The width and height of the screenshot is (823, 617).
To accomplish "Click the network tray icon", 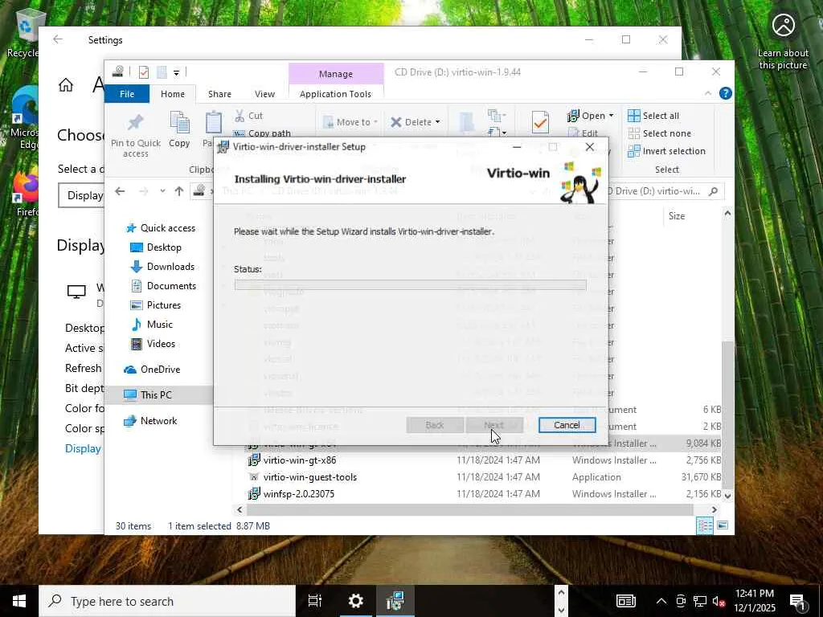I will (700, 601).
